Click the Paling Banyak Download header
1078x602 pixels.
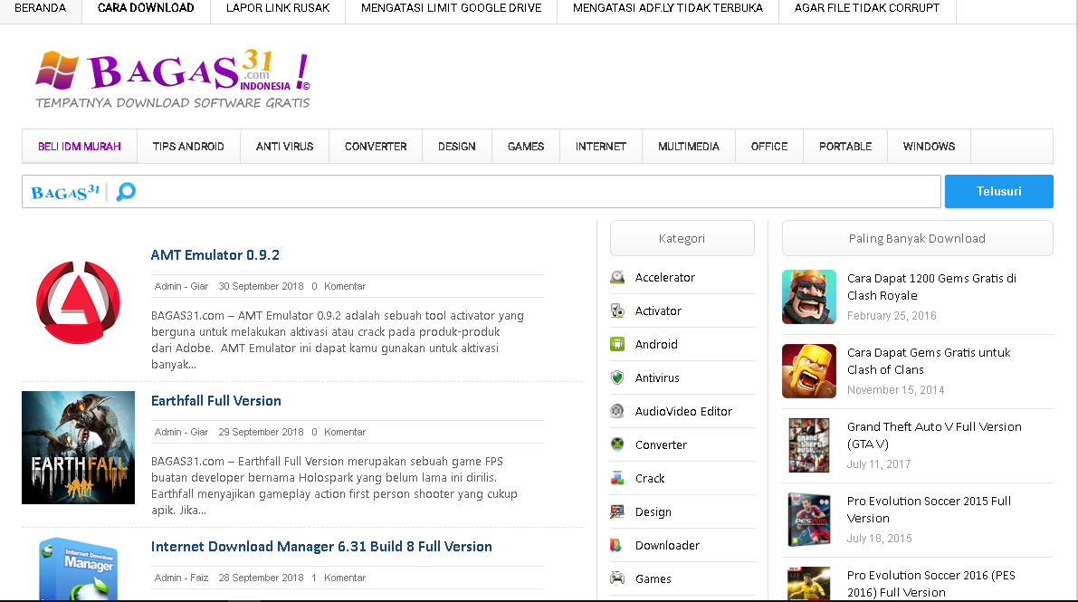917,238
